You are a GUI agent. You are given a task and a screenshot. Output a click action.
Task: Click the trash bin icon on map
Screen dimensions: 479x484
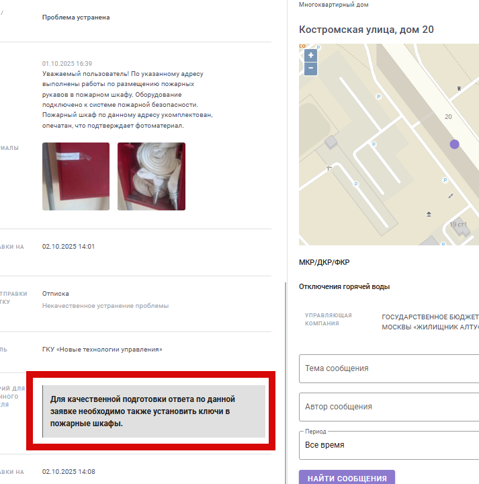(x=459, y=88)
